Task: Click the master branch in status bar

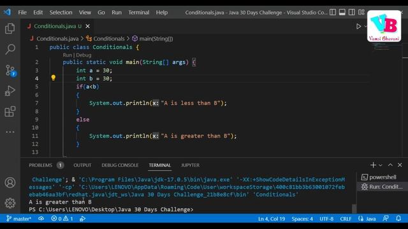Action: pyautogui.click(x=18, y=219)
